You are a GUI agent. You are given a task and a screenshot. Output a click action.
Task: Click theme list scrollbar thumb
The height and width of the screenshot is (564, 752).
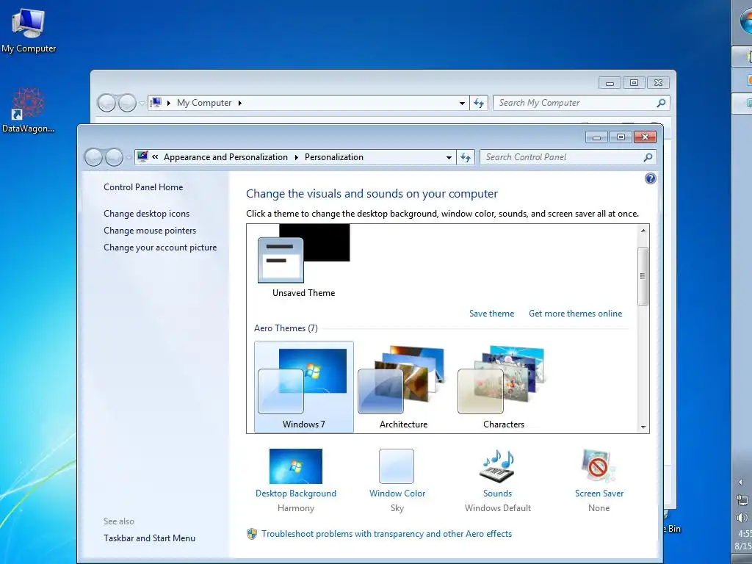(643, 276)
